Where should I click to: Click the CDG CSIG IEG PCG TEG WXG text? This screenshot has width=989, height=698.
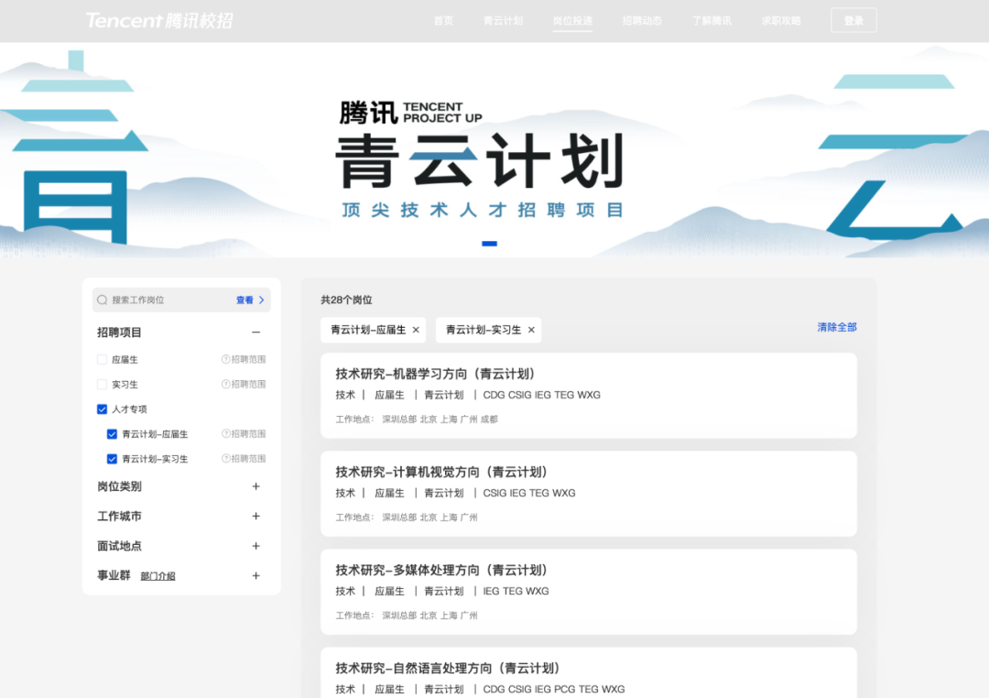[x=554, y=689]
